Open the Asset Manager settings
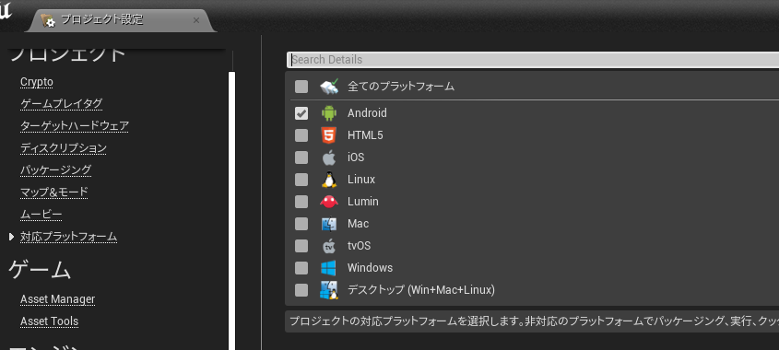 [x=58, y=299]
